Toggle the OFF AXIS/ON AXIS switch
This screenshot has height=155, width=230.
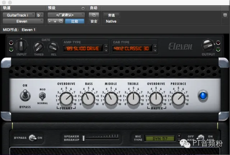(x=201, y=138)
